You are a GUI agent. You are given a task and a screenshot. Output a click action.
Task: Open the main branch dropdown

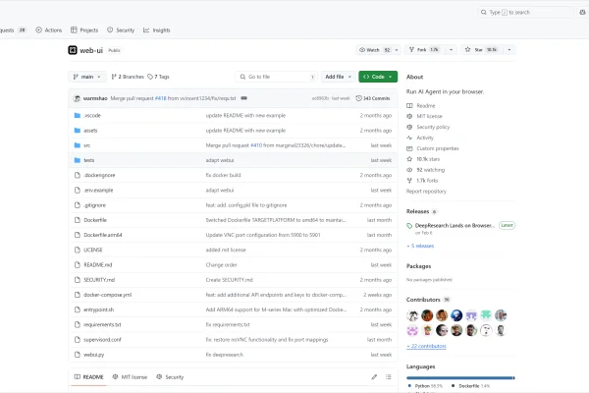point(87,77)
